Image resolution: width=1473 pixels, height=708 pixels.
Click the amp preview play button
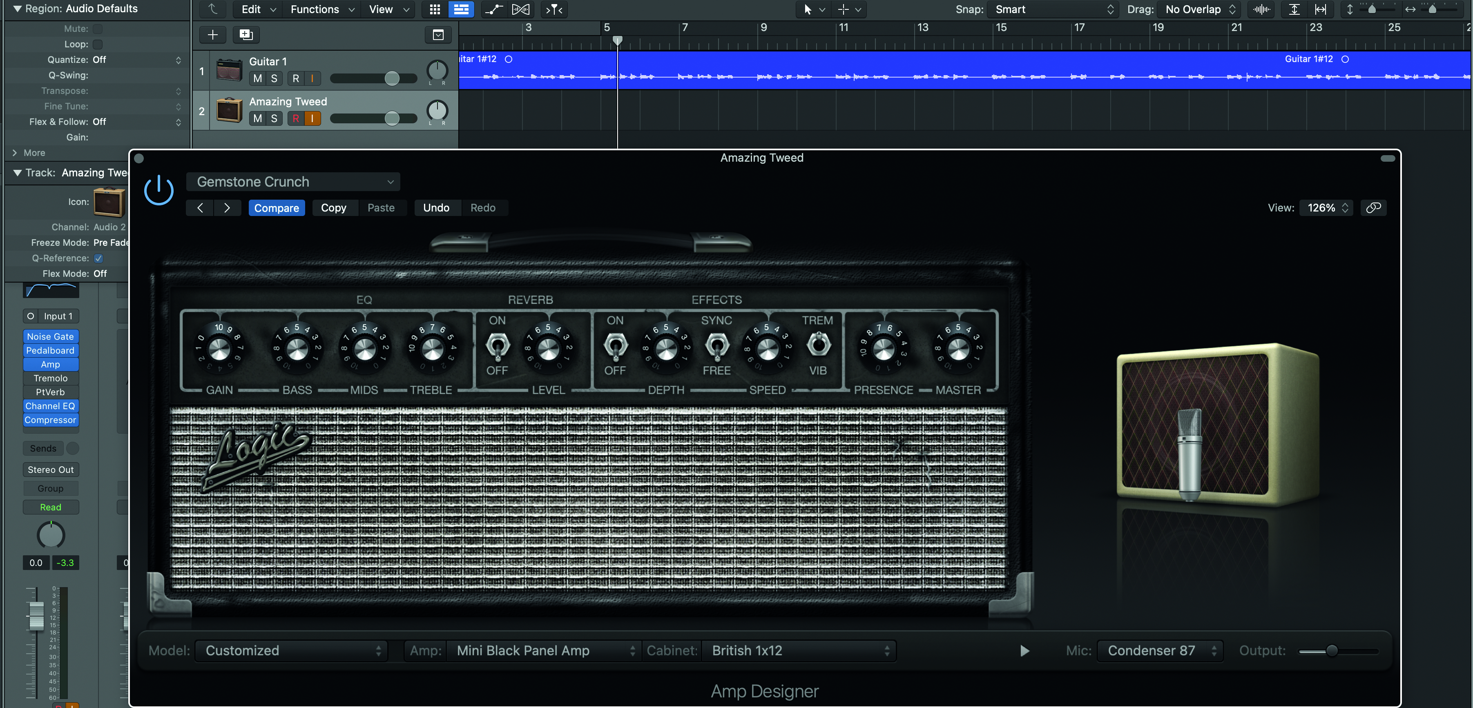pos(1024,651)
